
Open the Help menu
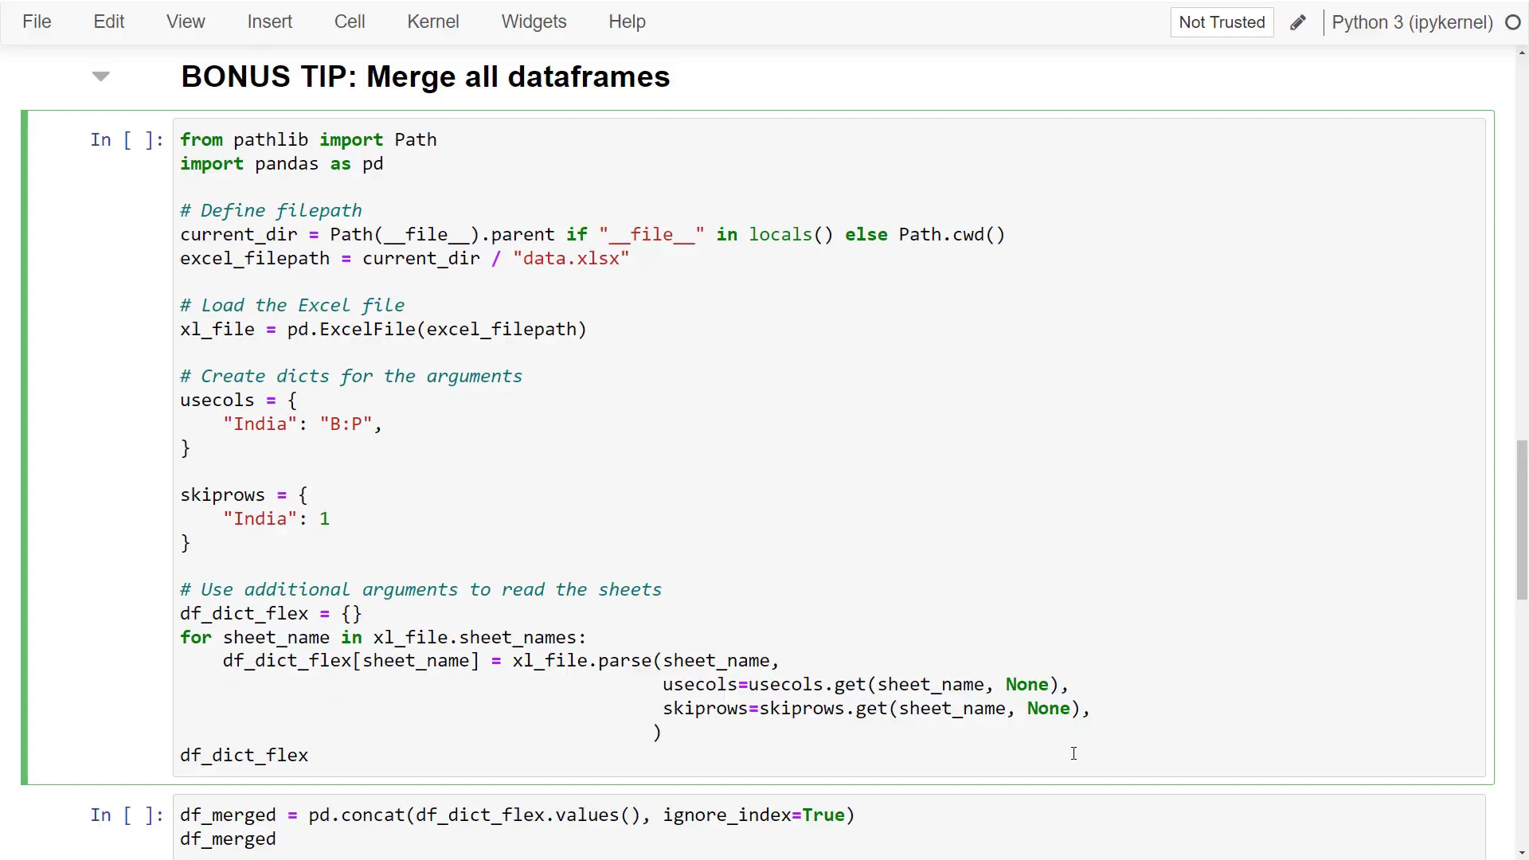(x=627, y=21)
